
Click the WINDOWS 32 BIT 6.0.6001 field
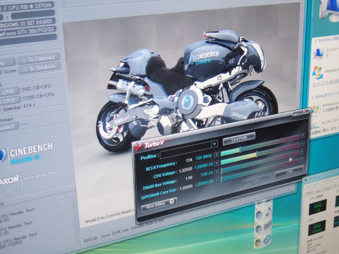(x=27, y=24)
